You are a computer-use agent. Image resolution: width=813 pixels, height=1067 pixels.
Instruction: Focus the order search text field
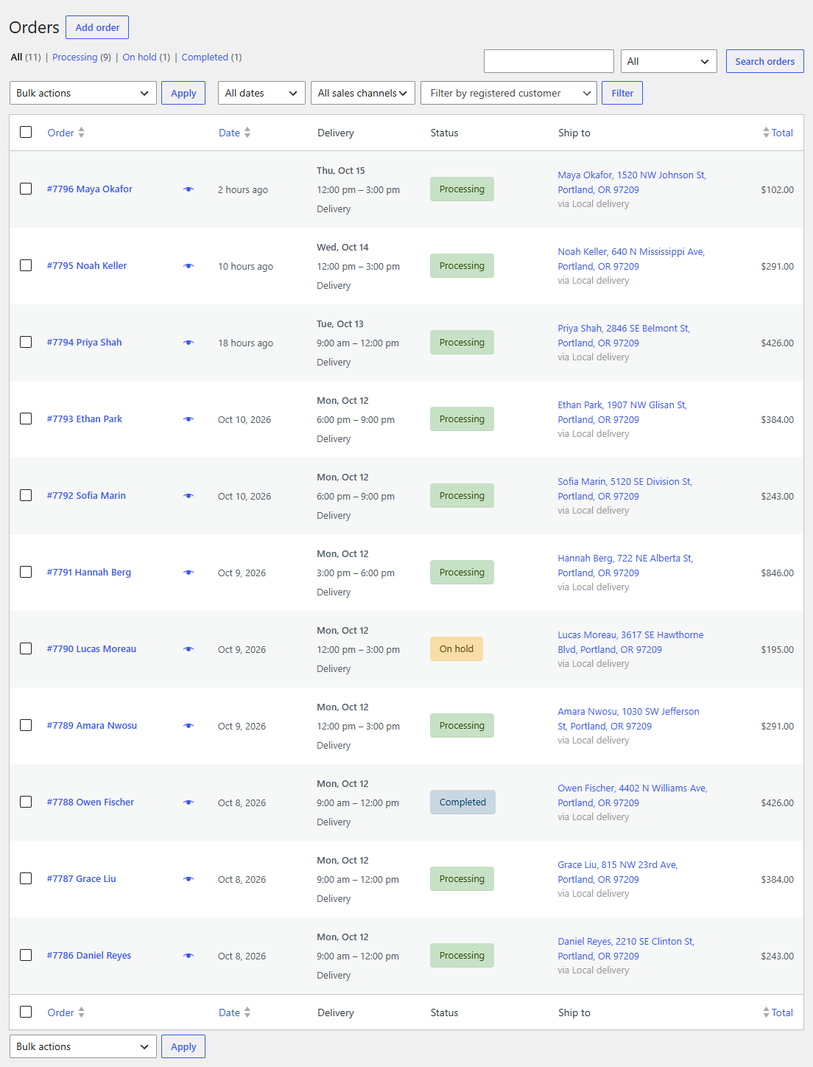click(x=549, y=61)
